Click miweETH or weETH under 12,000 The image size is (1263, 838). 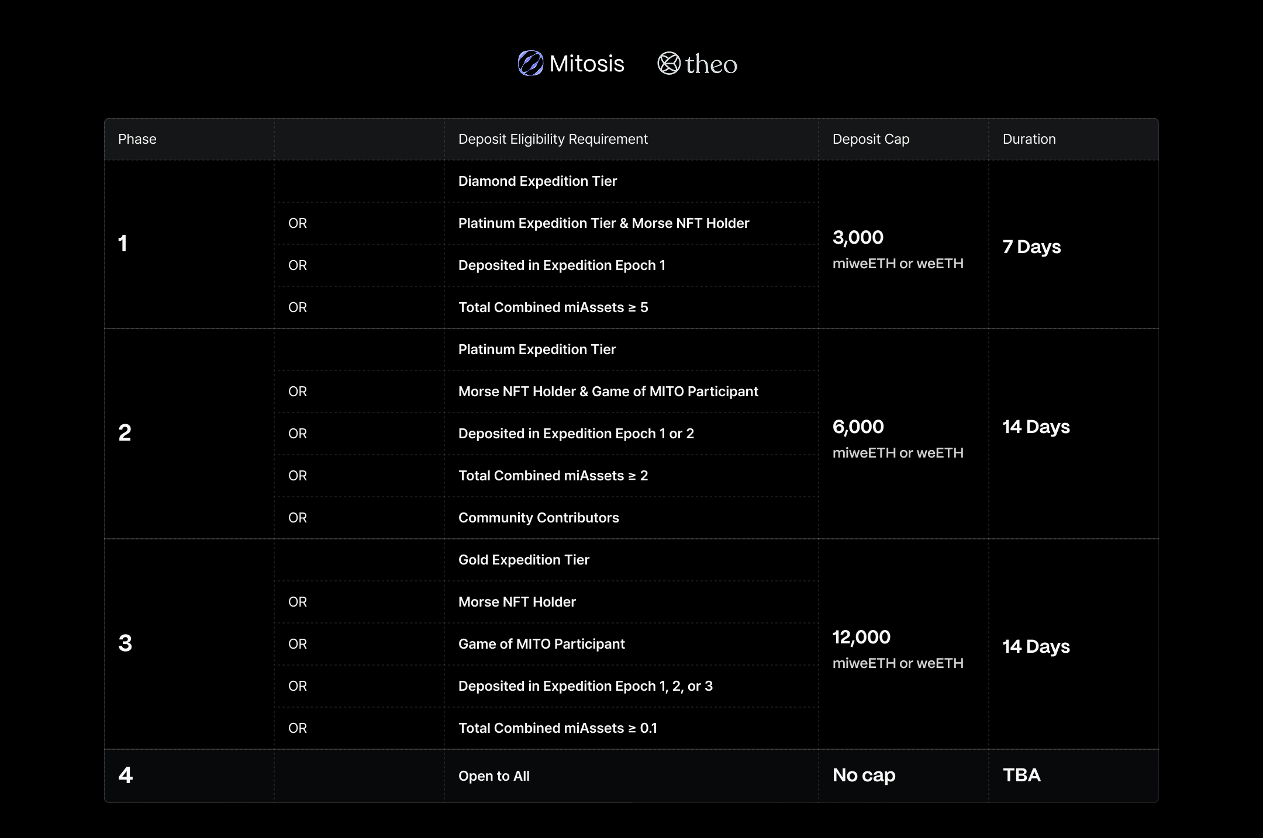[898, 663]
